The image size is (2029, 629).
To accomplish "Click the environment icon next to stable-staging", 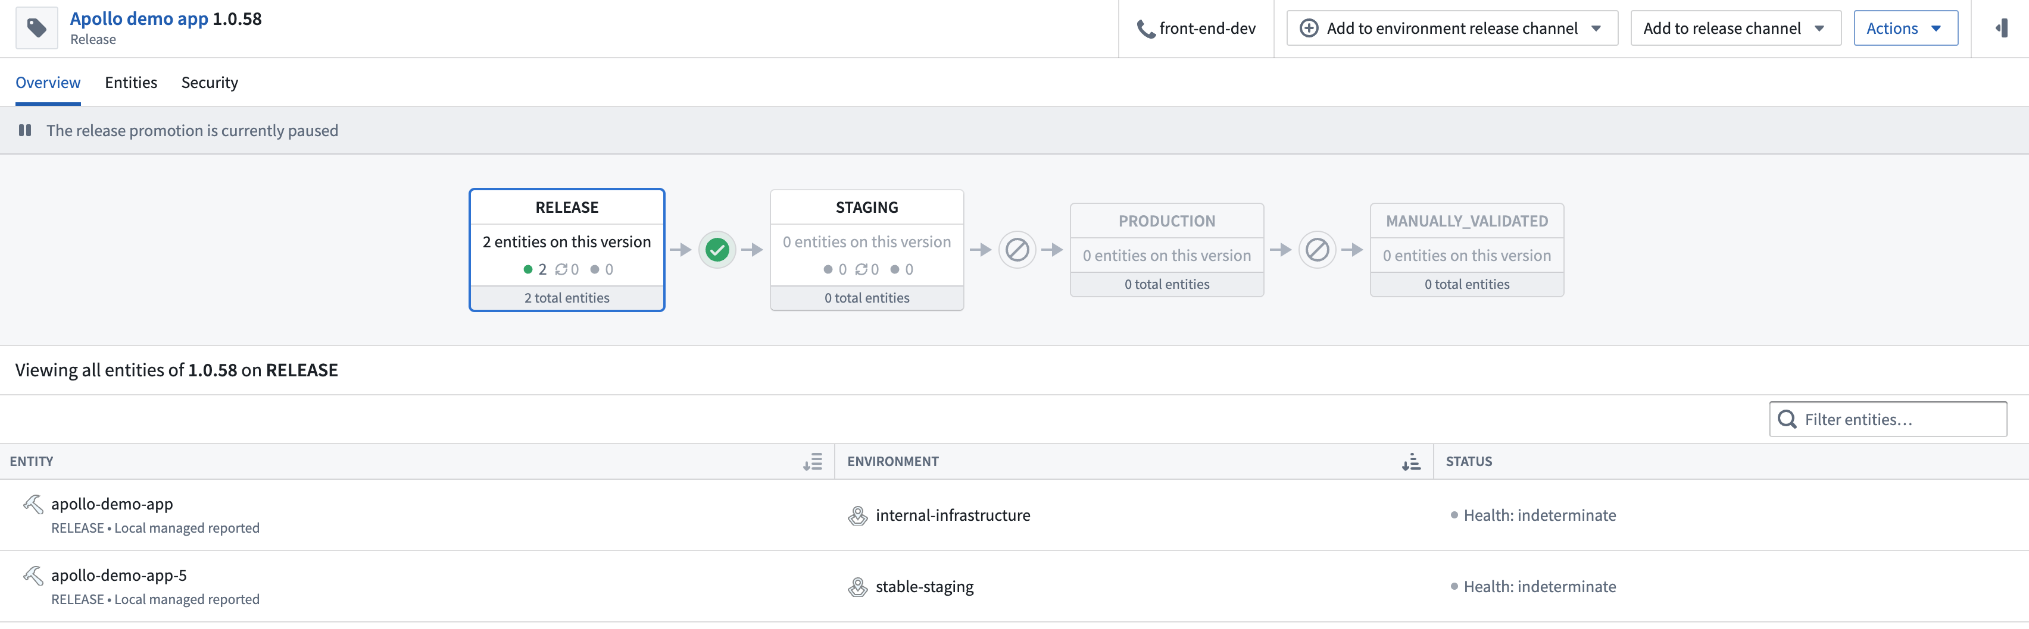I will 858,587.
